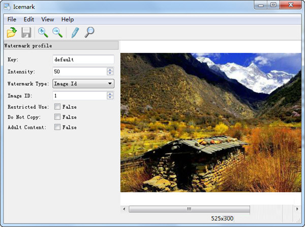
Task: Click the Open file folder icon
Action: click(12, 33)
